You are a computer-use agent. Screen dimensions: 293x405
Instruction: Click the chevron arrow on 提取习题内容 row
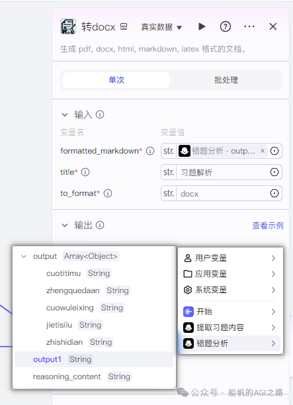[x=273, y=328]
